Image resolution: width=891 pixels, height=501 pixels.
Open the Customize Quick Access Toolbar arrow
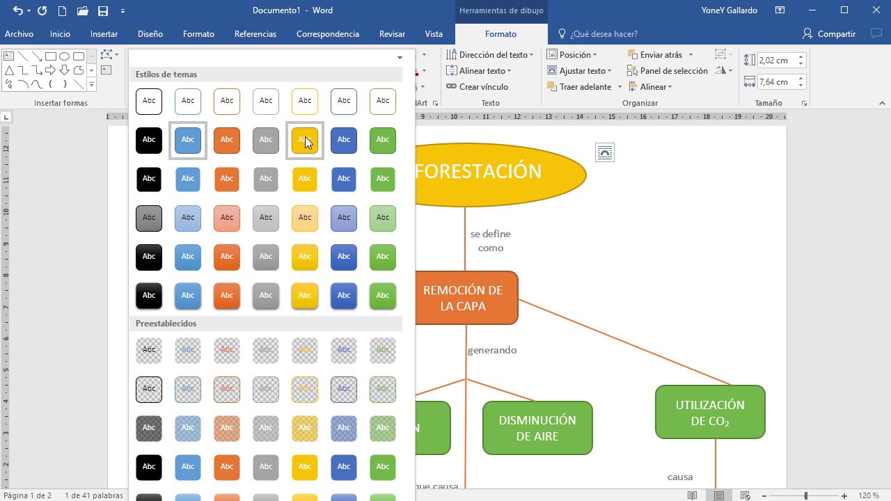click(x=123, y=10)
